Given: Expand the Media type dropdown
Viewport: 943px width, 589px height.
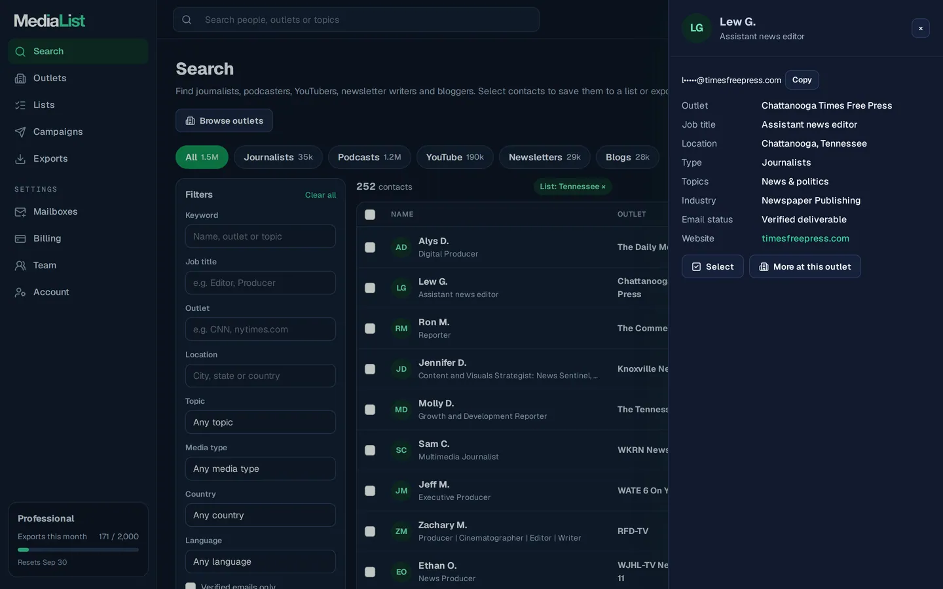Looking at the screenshot, I should pos(261,469).
